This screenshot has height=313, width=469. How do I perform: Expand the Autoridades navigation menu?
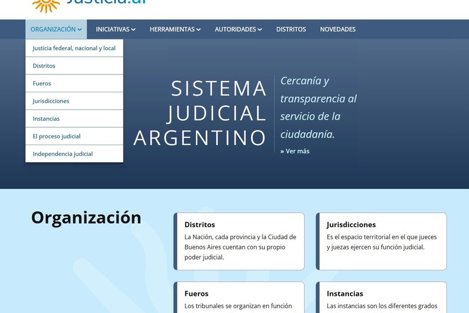coord(238,29)
